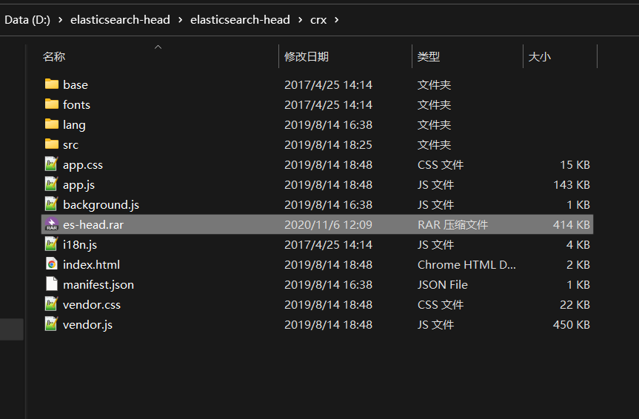Select the file name src
Viewport: 639px width, 419px height.
(70, 144)
